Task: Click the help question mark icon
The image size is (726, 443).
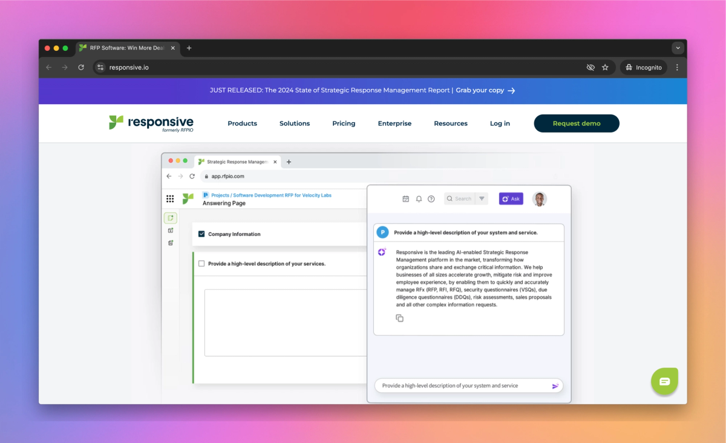Action: (x=431, y=199)
